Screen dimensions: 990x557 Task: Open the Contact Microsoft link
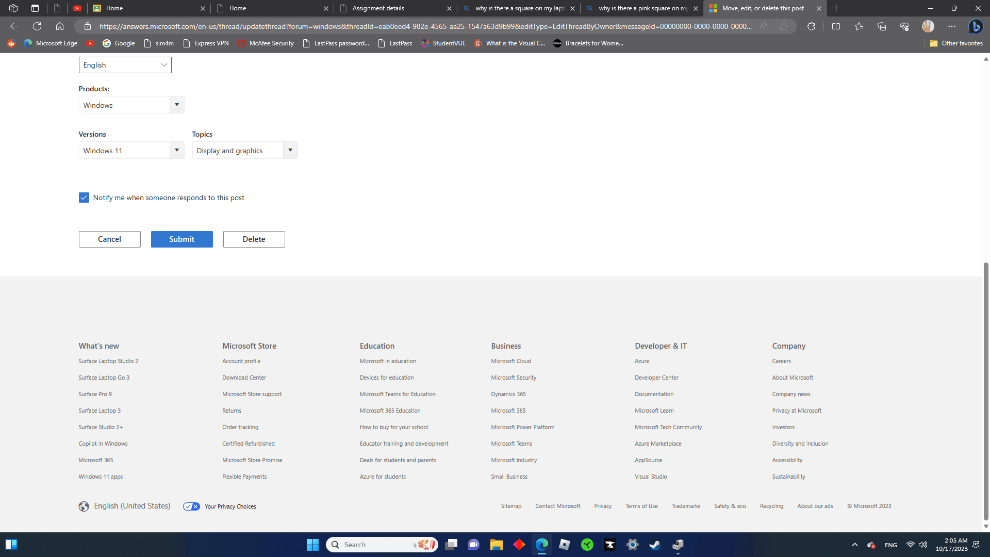click(x=557, y=506)
